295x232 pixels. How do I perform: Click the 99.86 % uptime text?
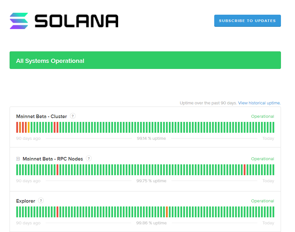(151, 223)
